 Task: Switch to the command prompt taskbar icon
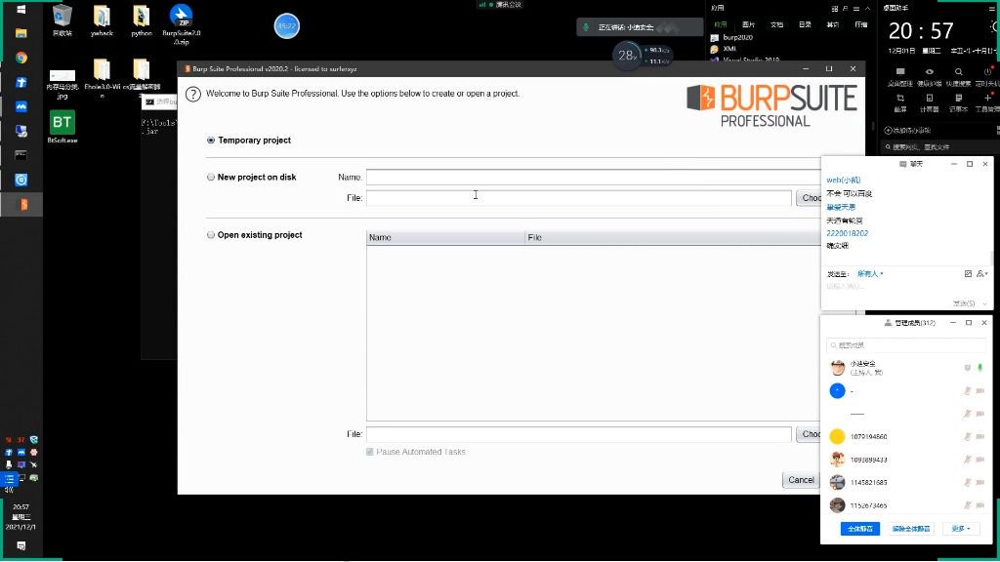pos(21,155)
